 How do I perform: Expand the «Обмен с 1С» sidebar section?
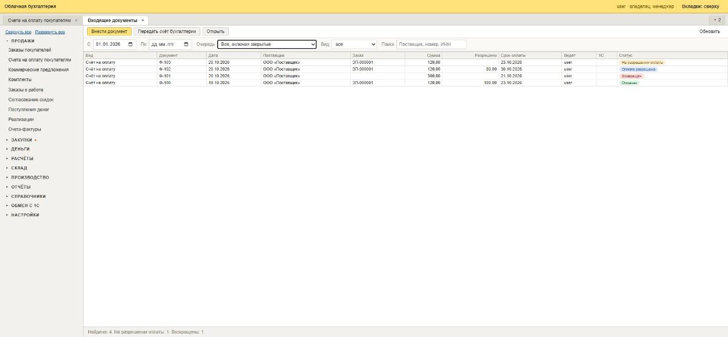click(x=26, y=205)
